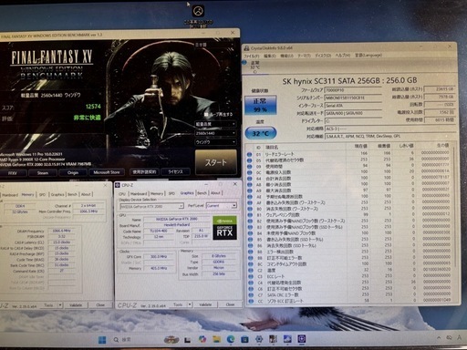Viewport: 467px width, 350px height.
Task: Open File Explorer folder icon on taskbar
Action: click(216, 339)
